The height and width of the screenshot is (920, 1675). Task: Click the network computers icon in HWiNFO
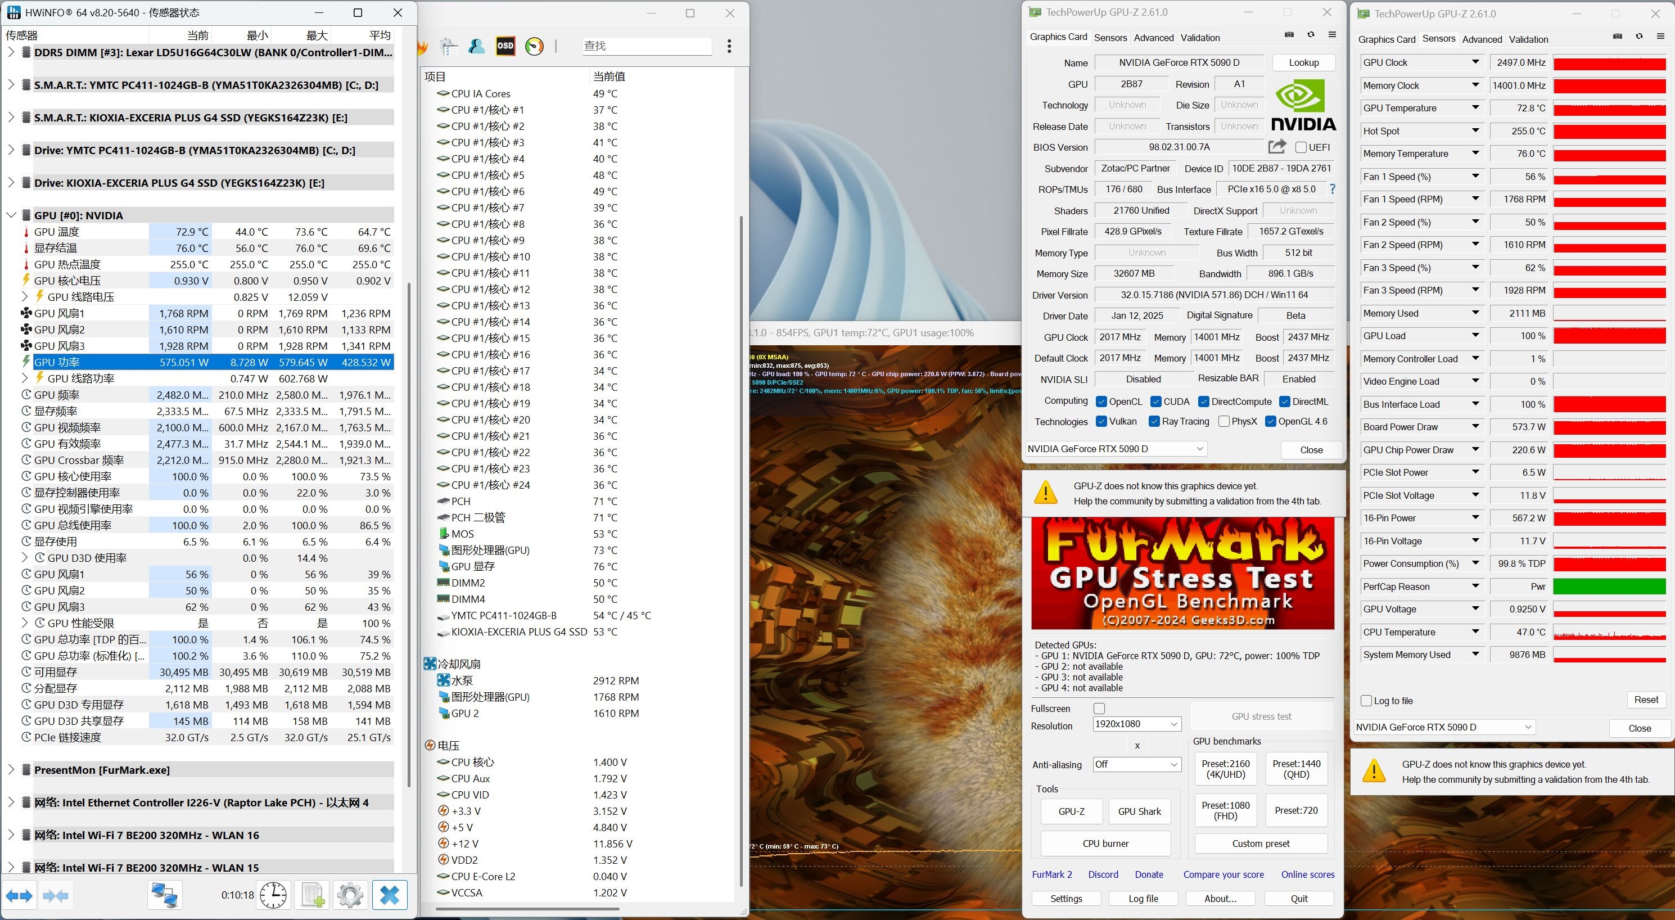pos(165,895)
